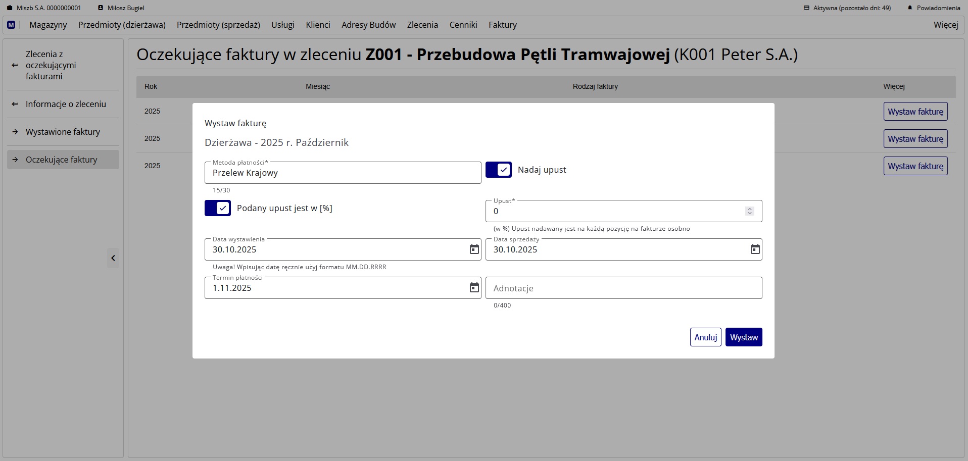Go to Wystawione faktury in sidebar

(x=63, y=132)
